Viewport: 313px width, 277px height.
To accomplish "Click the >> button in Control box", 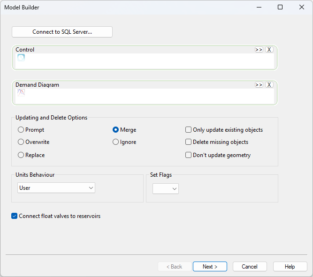I will click(259, 50).
